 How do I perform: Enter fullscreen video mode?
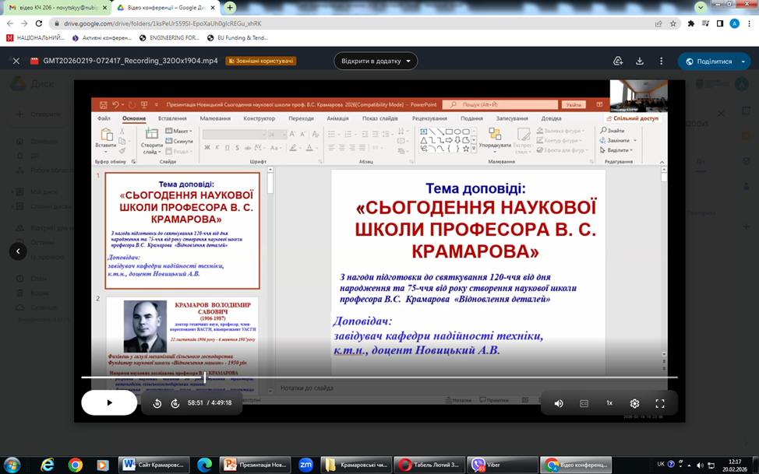pos(660,403)
